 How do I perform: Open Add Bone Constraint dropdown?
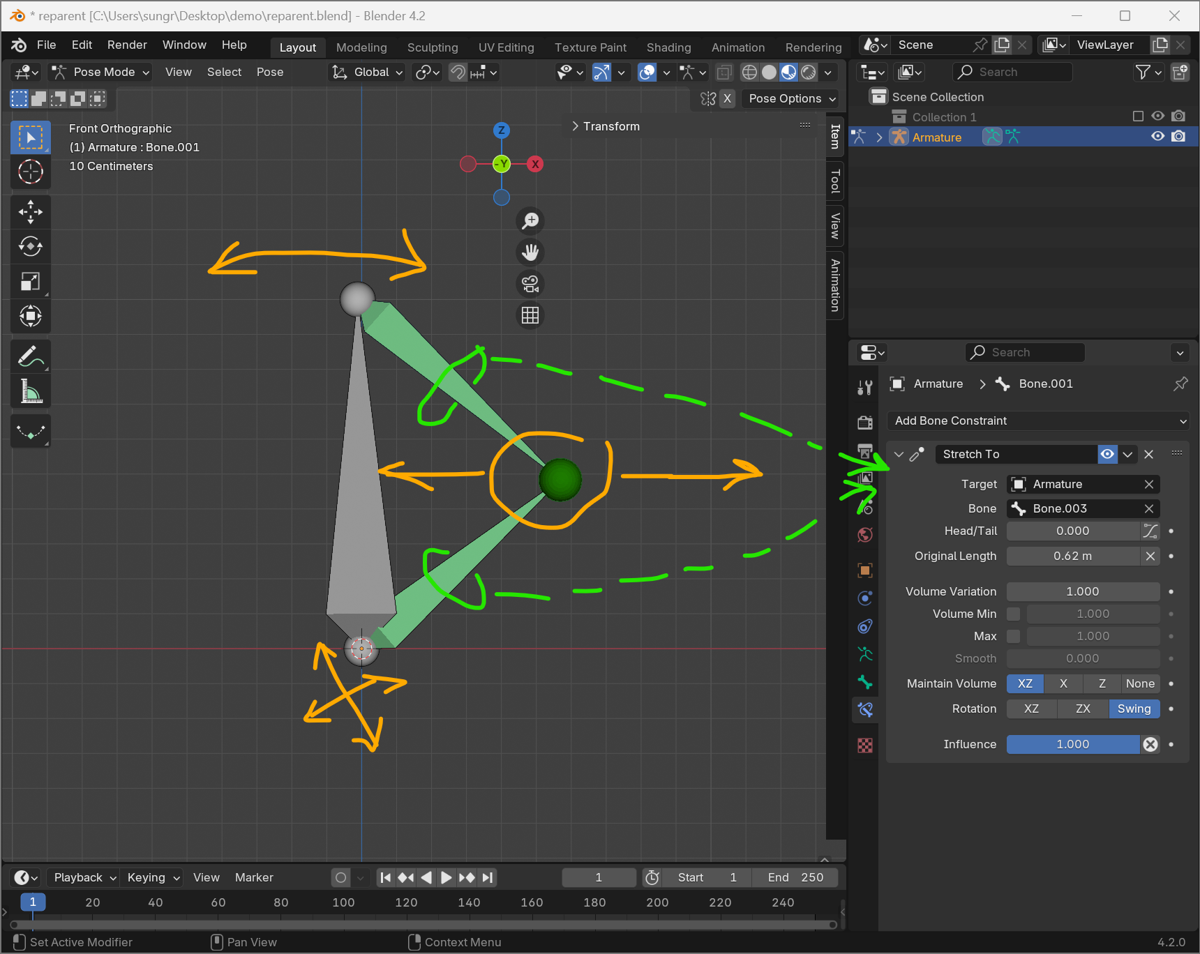pos(1037,421)
